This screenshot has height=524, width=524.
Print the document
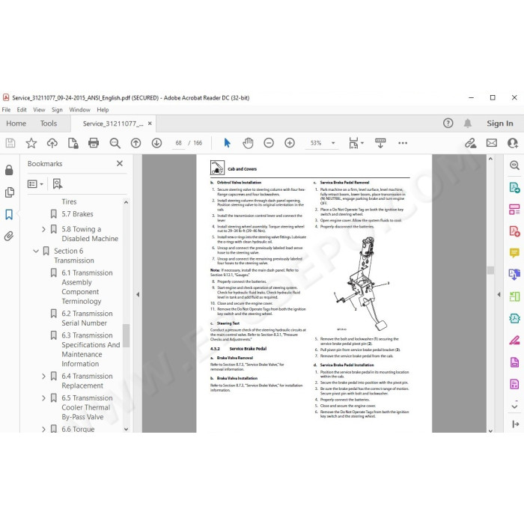pos(94,143)
